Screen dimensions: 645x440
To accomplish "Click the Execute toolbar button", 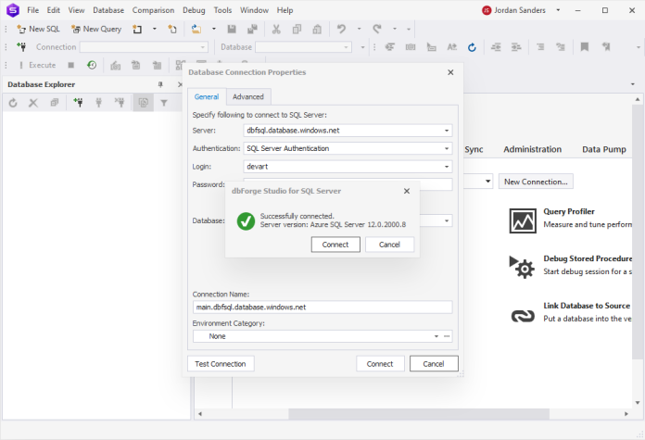I will coord(37,65).
